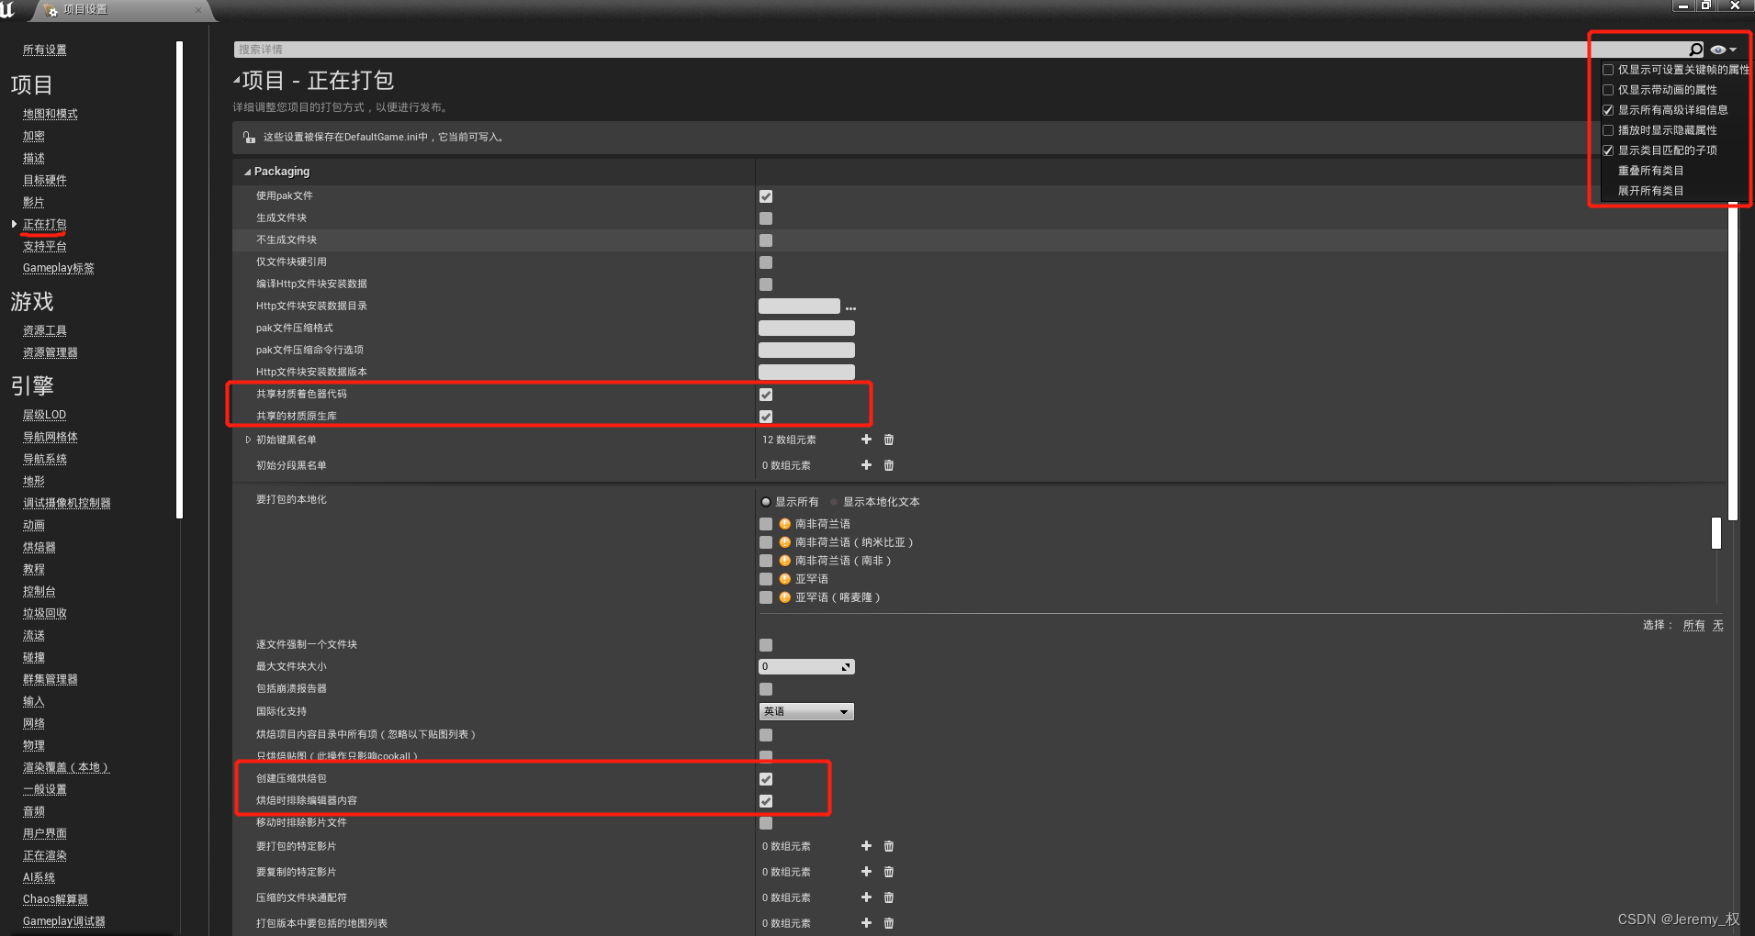
Task: Click 最大文件块大小 value field
Action: coord(806,667)
